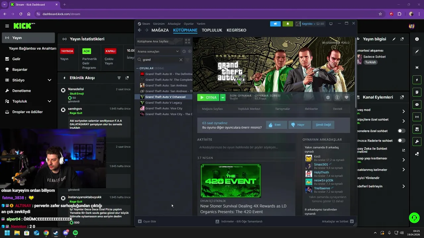The image size is (424, 238).
Task: Open info icon in Kick right rail
Action: click(x=417, y=39)
